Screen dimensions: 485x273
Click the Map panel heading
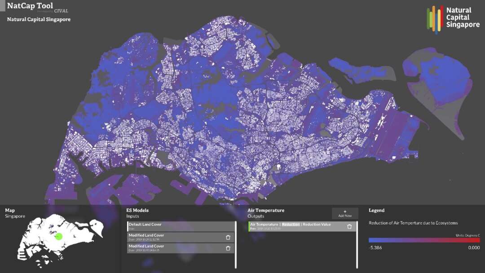click(10, 210)
